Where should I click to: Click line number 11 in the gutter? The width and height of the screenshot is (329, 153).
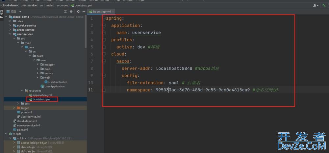91,90
